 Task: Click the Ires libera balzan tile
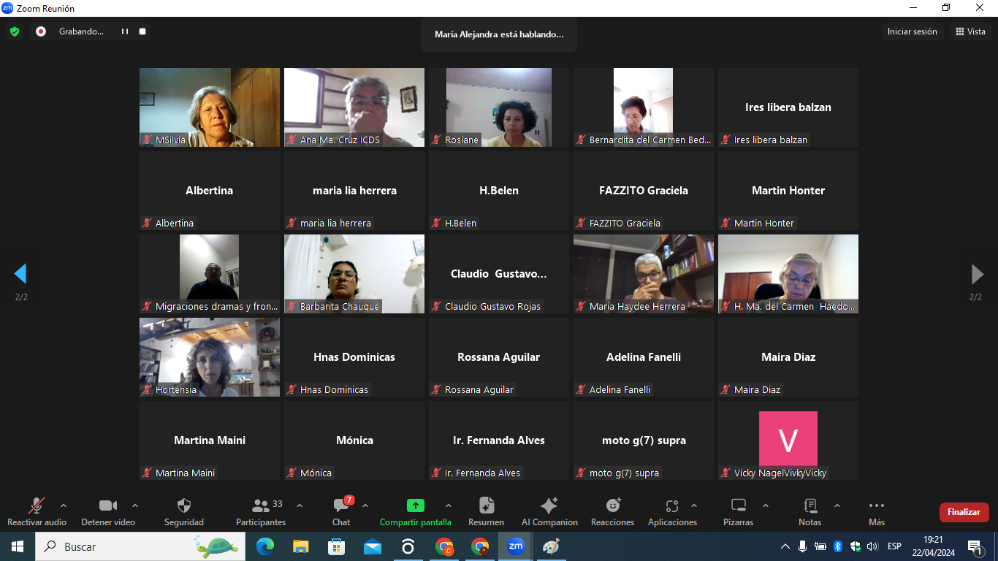point(788,107)
